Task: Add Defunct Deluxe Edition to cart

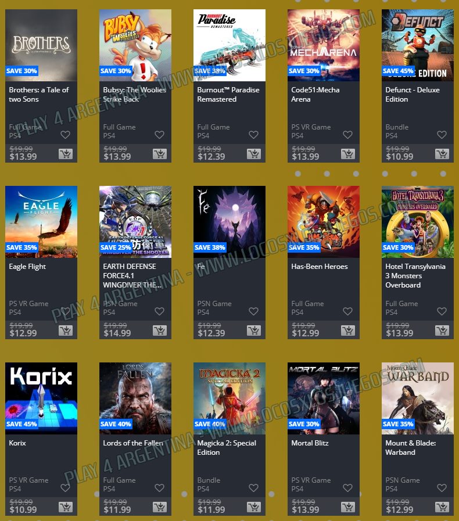Action: click(442, 154)
